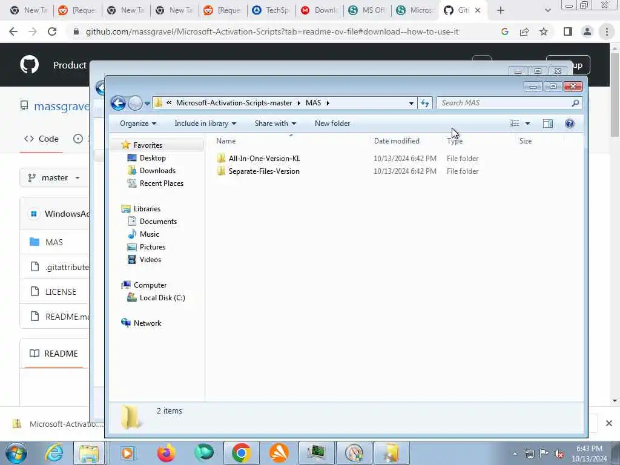Open the view options dropdown arrow
The width and height of the screenshot is (620, 465).
point(527,124)
